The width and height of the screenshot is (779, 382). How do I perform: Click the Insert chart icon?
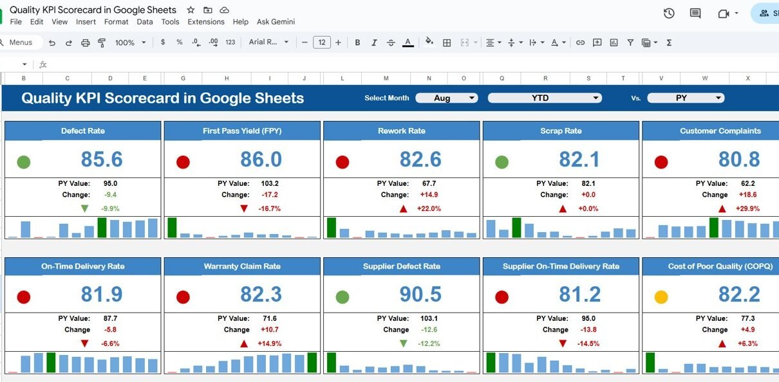click(x=614, y=42)
